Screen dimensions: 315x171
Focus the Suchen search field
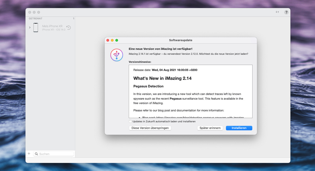(x=54, y=154)
